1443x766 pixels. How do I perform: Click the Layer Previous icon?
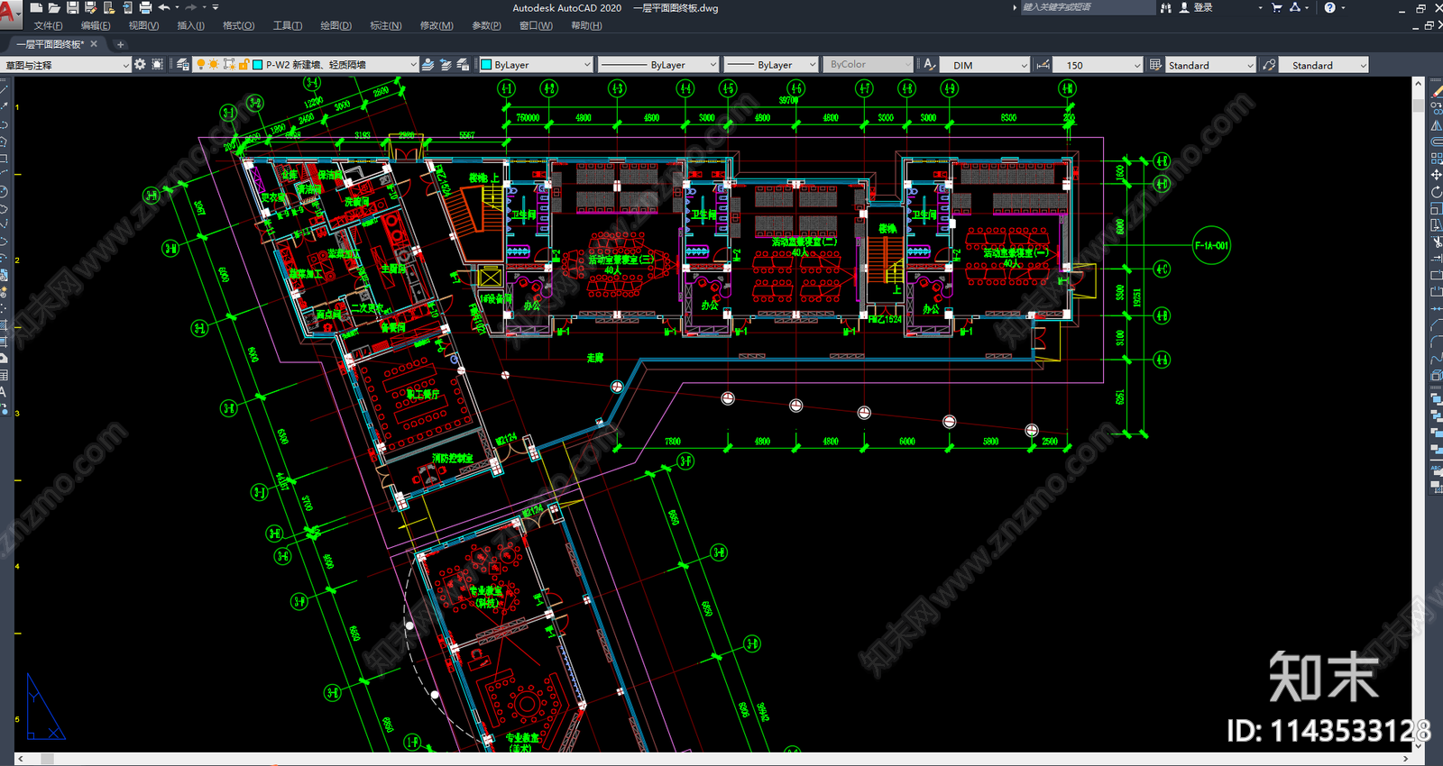point(446,65)
